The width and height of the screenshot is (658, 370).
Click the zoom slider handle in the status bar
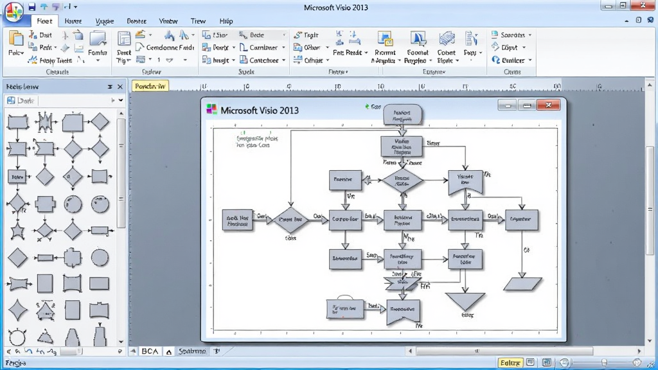(x=604, y=362)
